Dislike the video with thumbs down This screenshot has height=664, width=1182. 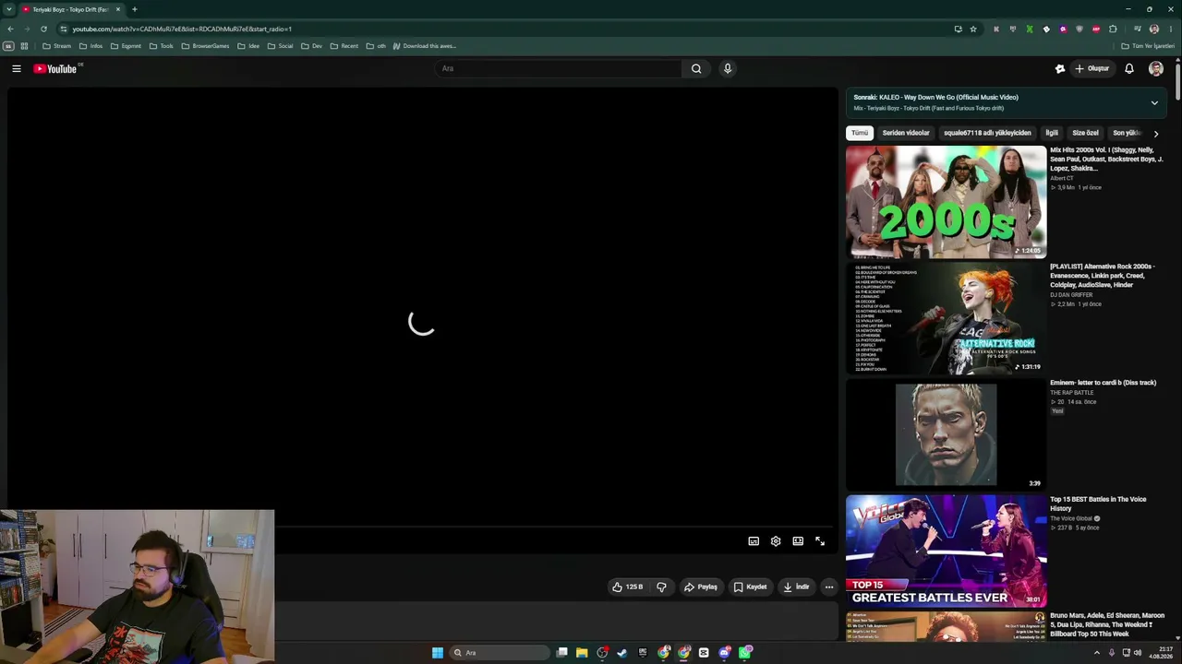(661, 587)
